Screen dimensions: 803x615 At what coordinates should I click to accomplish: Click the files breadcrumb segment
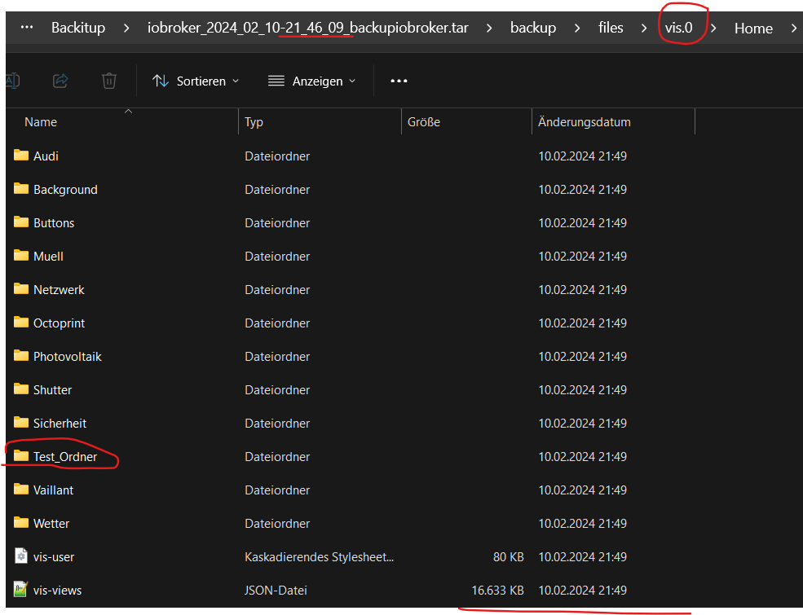coord(611,28)
